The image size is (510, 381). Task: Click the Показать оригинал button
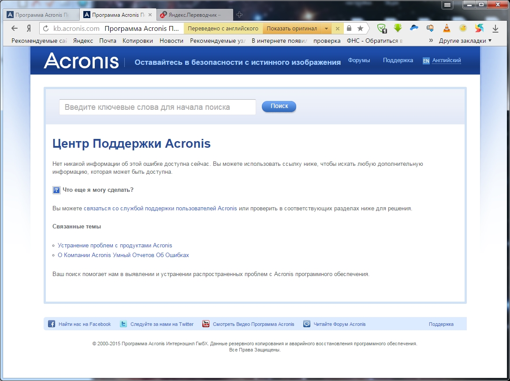coord(291,29)
